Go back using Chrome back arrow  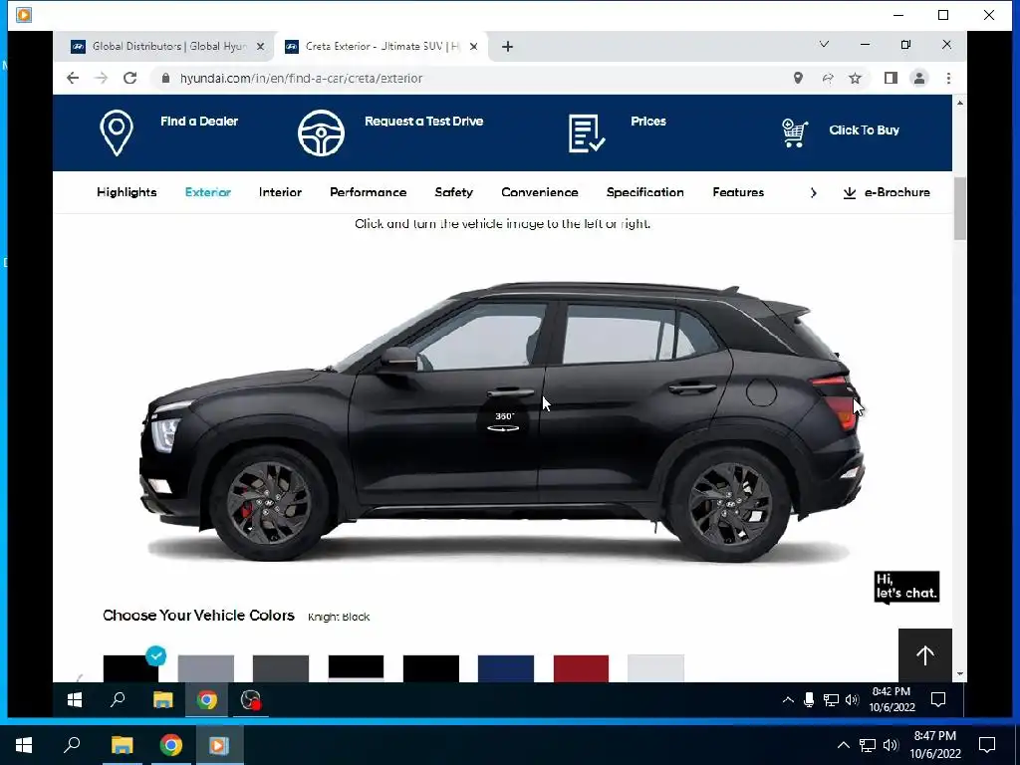click(72, 78)
